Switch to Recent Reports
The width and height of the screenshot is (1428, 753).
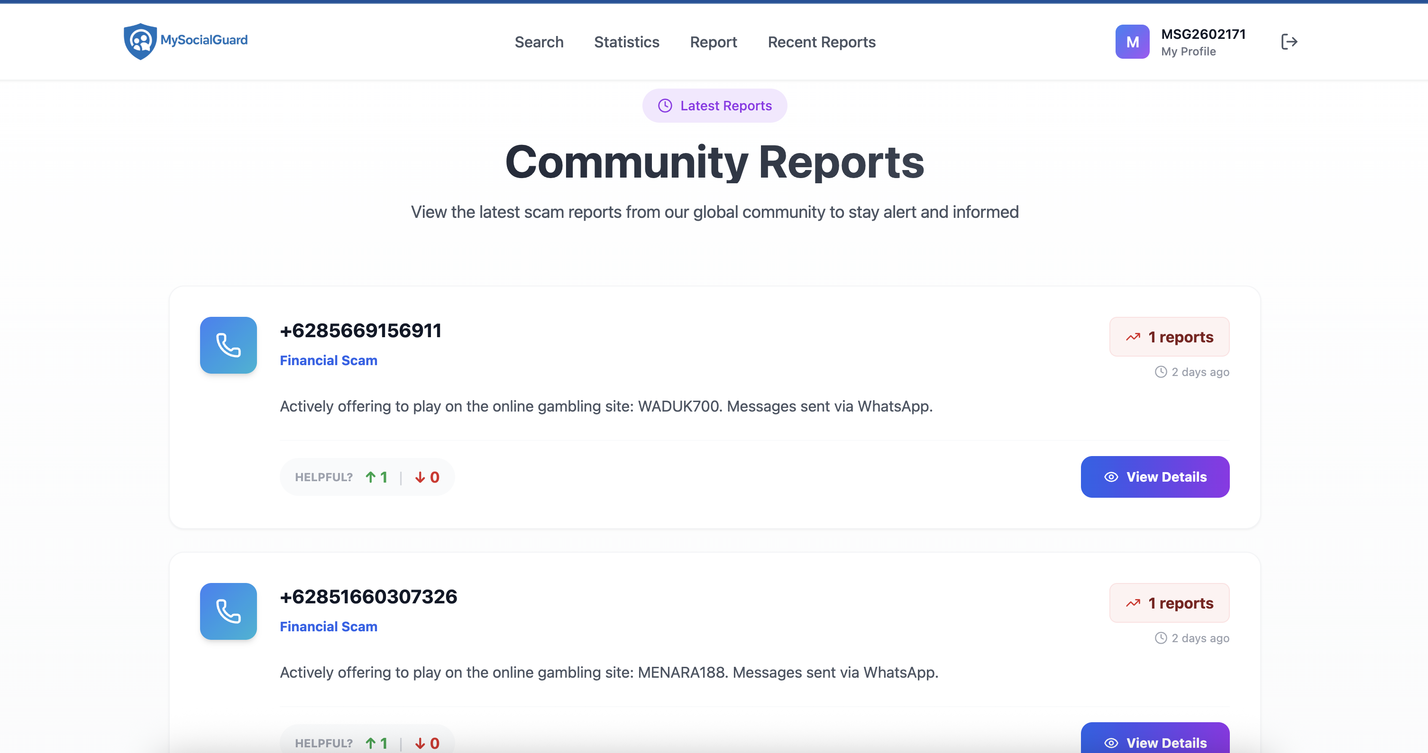(821, 42)
